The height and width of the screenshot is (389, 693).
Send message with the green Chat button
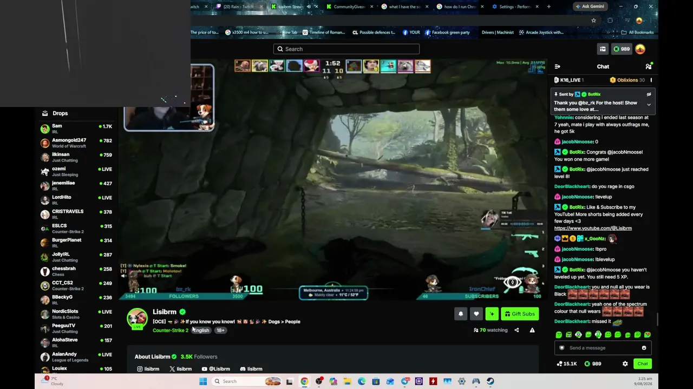[643, 364]
